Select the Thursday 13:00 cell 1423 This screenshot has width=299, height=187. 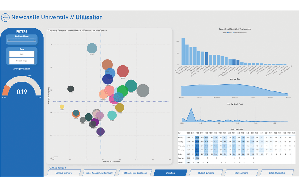(x=234, y=150)
